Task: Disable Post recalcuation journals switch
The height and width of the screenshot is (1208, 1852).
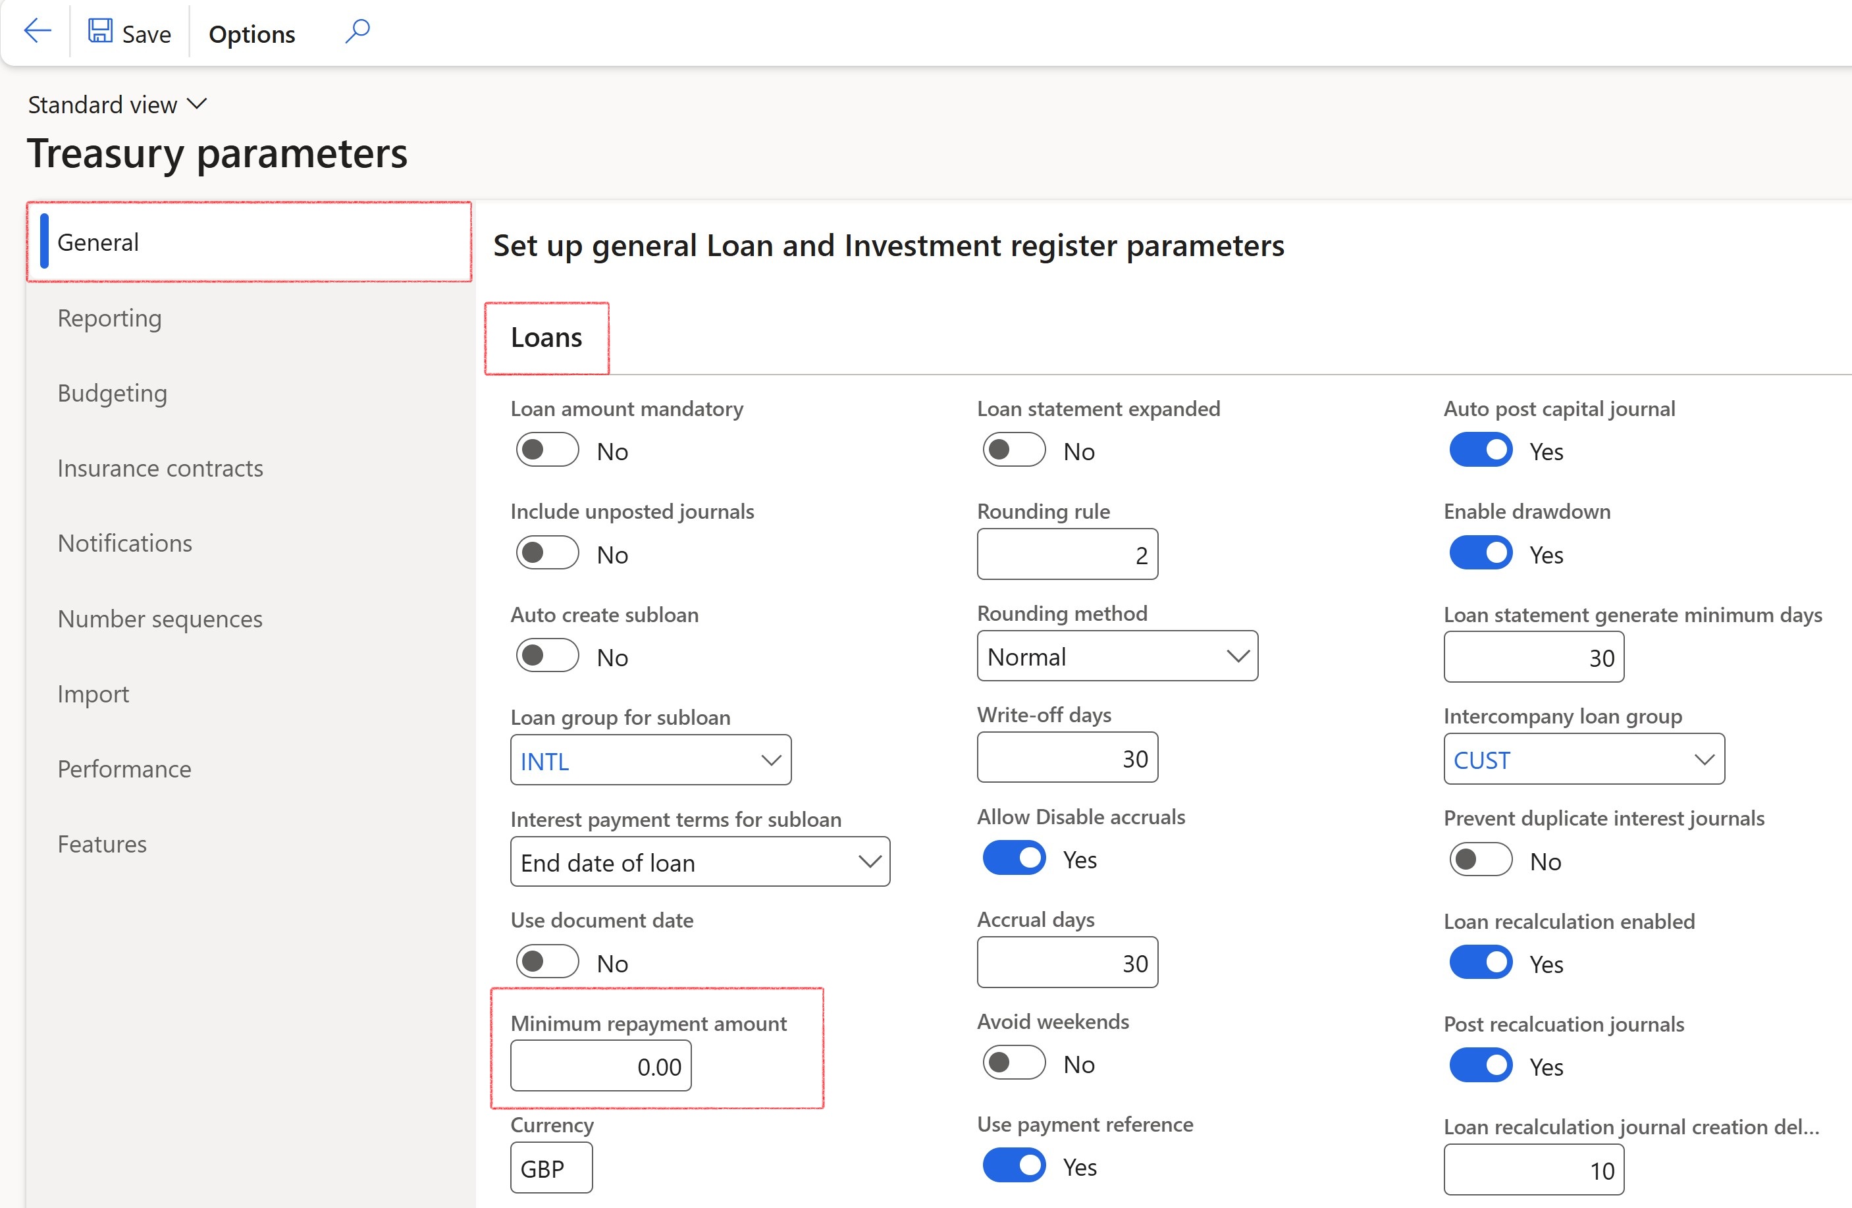Action: click(1481, 1066)
